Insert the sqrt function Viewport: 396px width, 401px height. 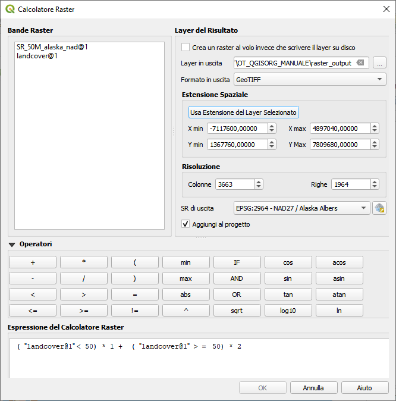(237, 311)
